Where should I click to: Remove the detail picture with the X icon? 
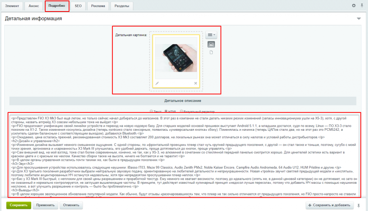point(195,83)
